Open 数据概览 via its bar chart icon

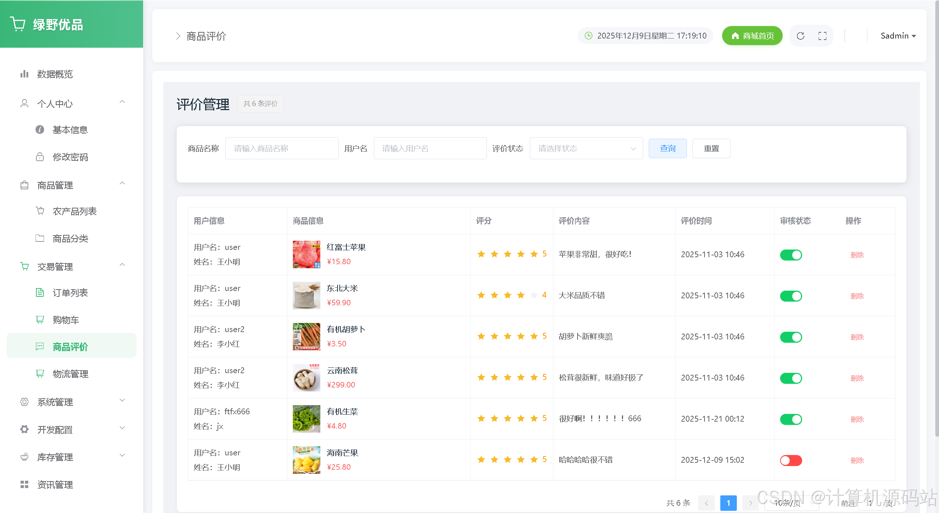24,74
